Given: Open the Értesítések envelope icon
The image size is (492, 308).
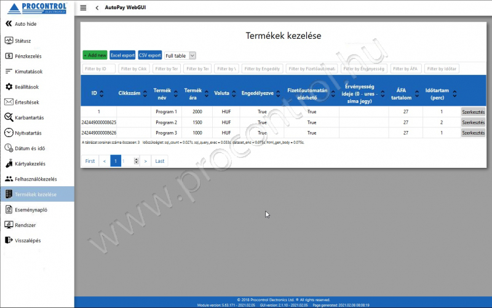Looking at the screenshot, I should [x=9, y=102].
